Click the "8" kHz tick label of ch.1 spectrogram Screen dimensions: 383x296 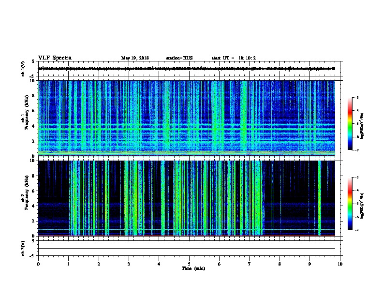point(33,96)
